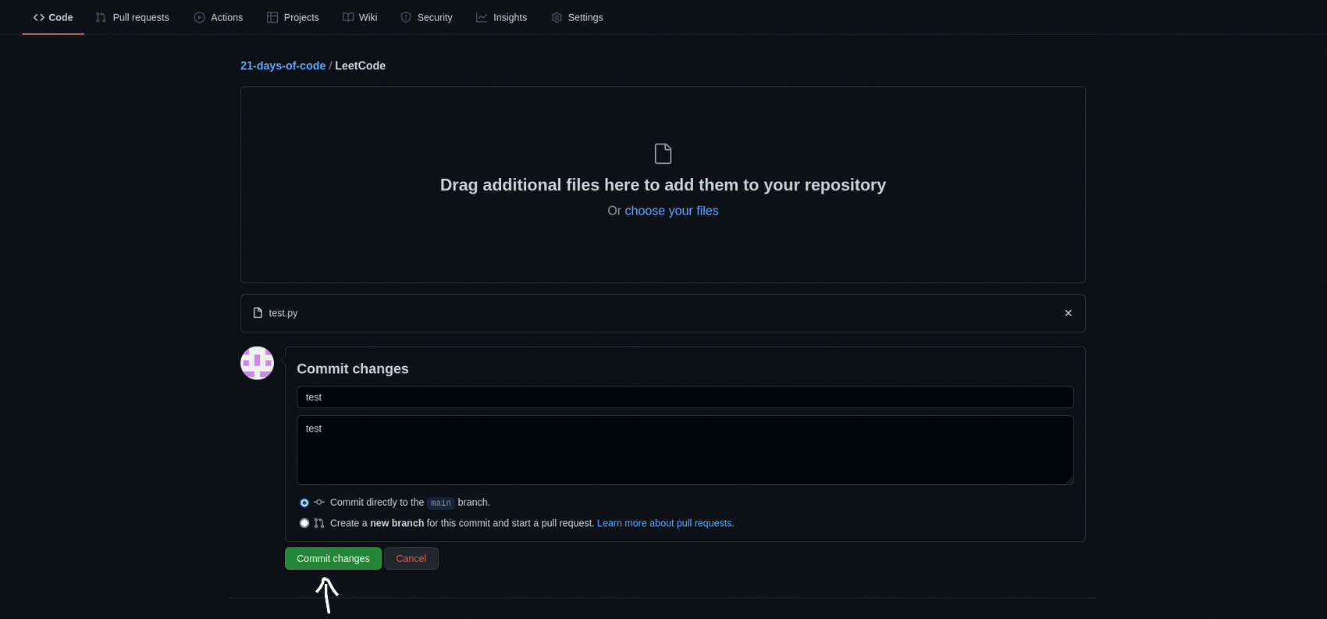Screen dimensions: 1327x619
Task: Open the 21-days-of-code repository link
Action: click(283, 66)
